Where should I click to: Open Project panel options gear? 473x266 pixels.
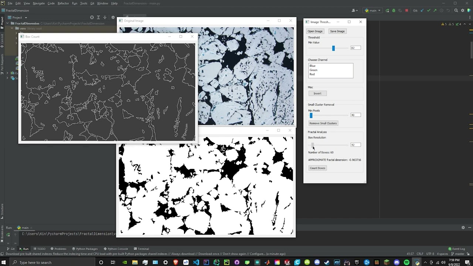(x=113, y=17)
